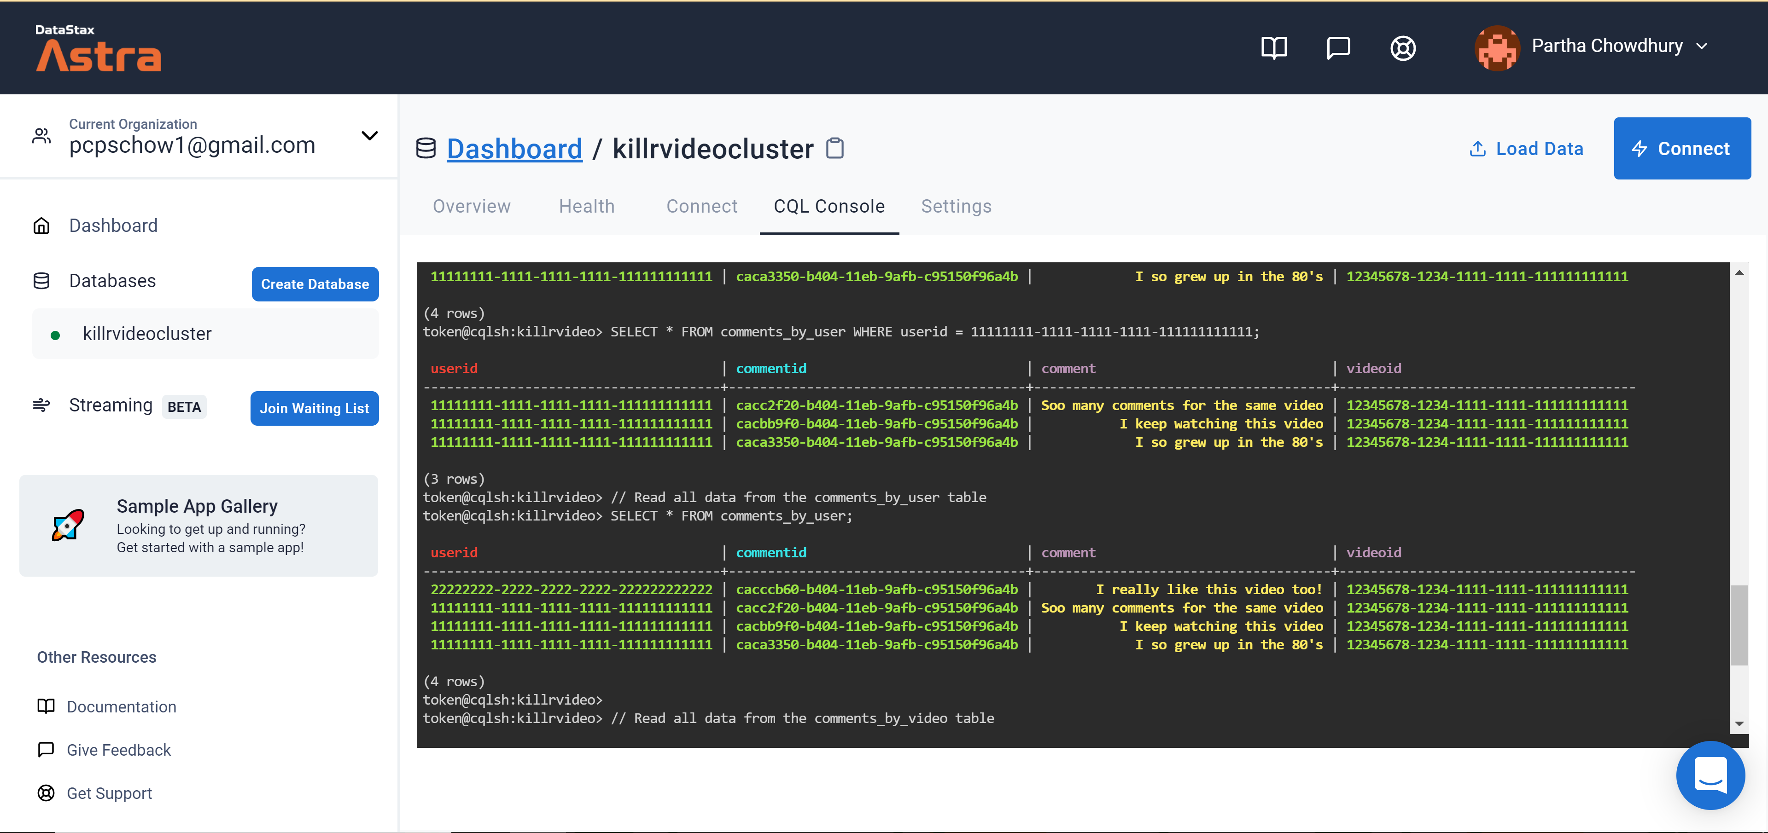Click the feedback speech bubble icon in the header
The width and height of the screenshot is (1768, 833).
pyautogui.click(x=1338, y=48)
